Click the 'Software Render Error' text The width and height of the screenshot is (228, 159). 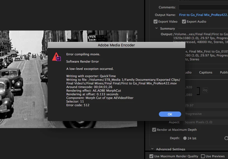pos(83,61)
